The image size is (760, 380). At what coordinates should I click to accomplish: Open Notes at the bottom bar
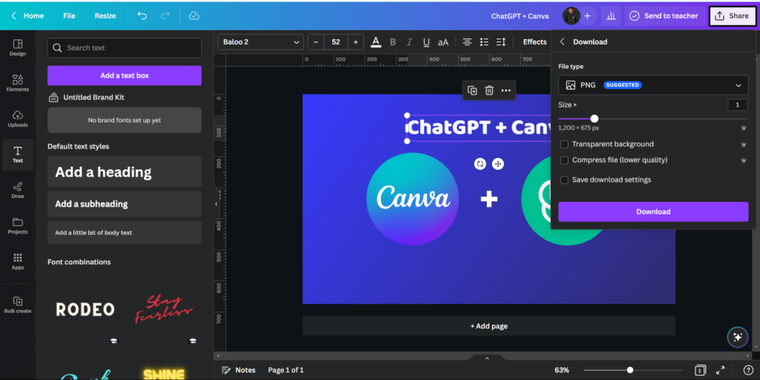tap(238, 370)
